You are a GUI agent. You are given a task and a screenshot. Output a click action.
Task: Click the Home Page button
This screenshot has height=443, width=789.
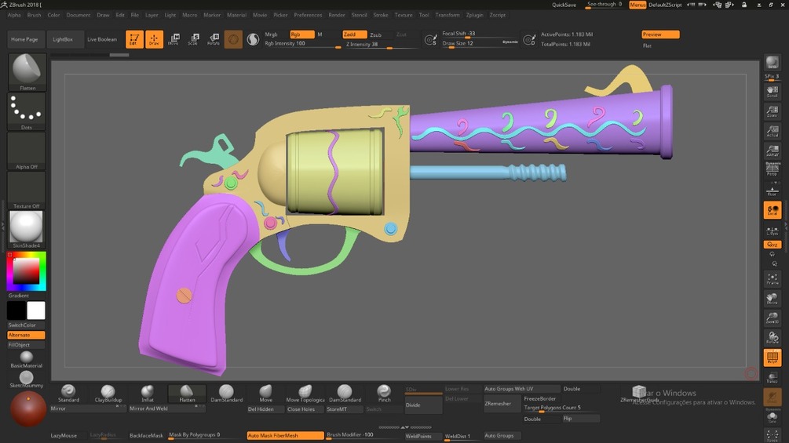[24, 39]
